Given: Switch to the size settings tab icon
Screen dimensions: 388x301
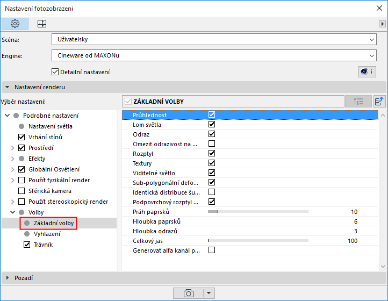Looking at the screenshot, I should 42,24.
